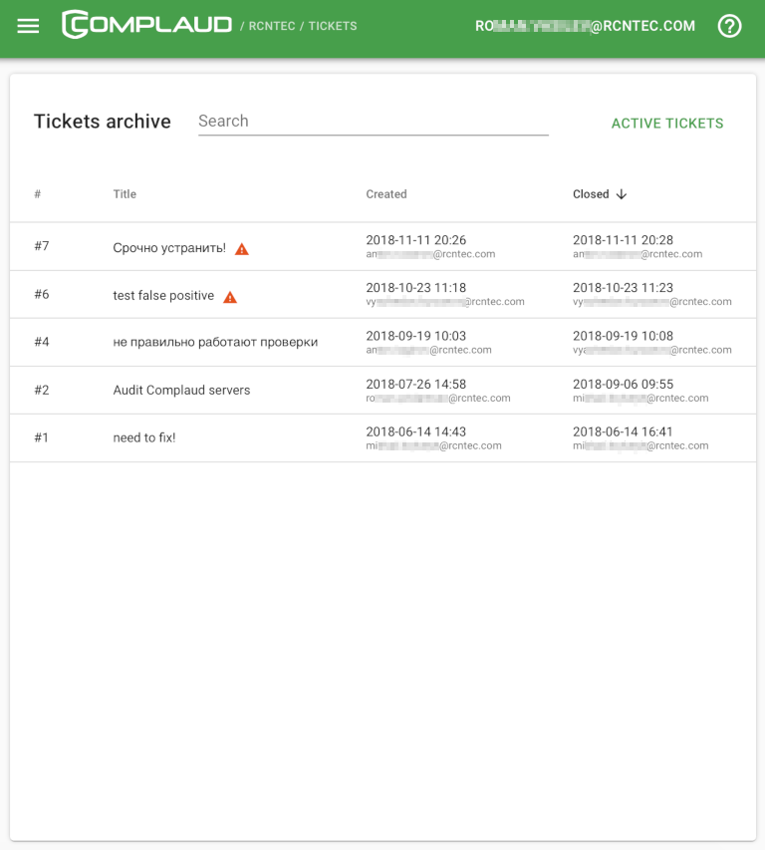This screenshot has height=850, width=765.
Task: Open the hamburger navigation menu
Action: (29, 26)
